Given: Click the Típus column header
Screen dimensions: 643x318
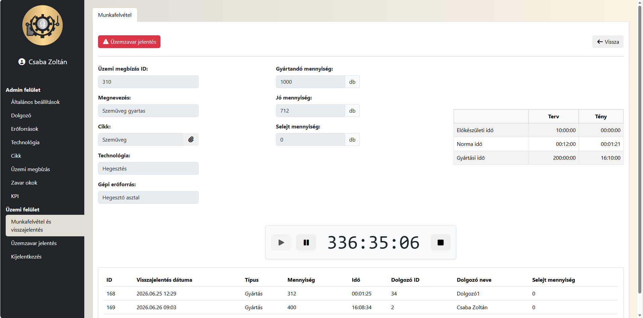Looking at the screenshot, I should (x=251, y=280).
